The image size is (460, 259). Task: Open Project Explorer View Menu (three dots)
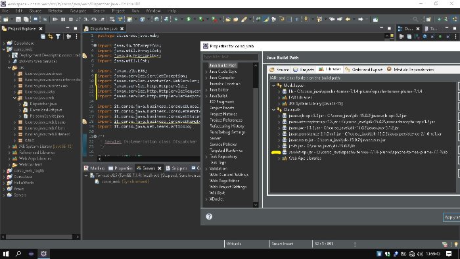click(x=77, y=36)
